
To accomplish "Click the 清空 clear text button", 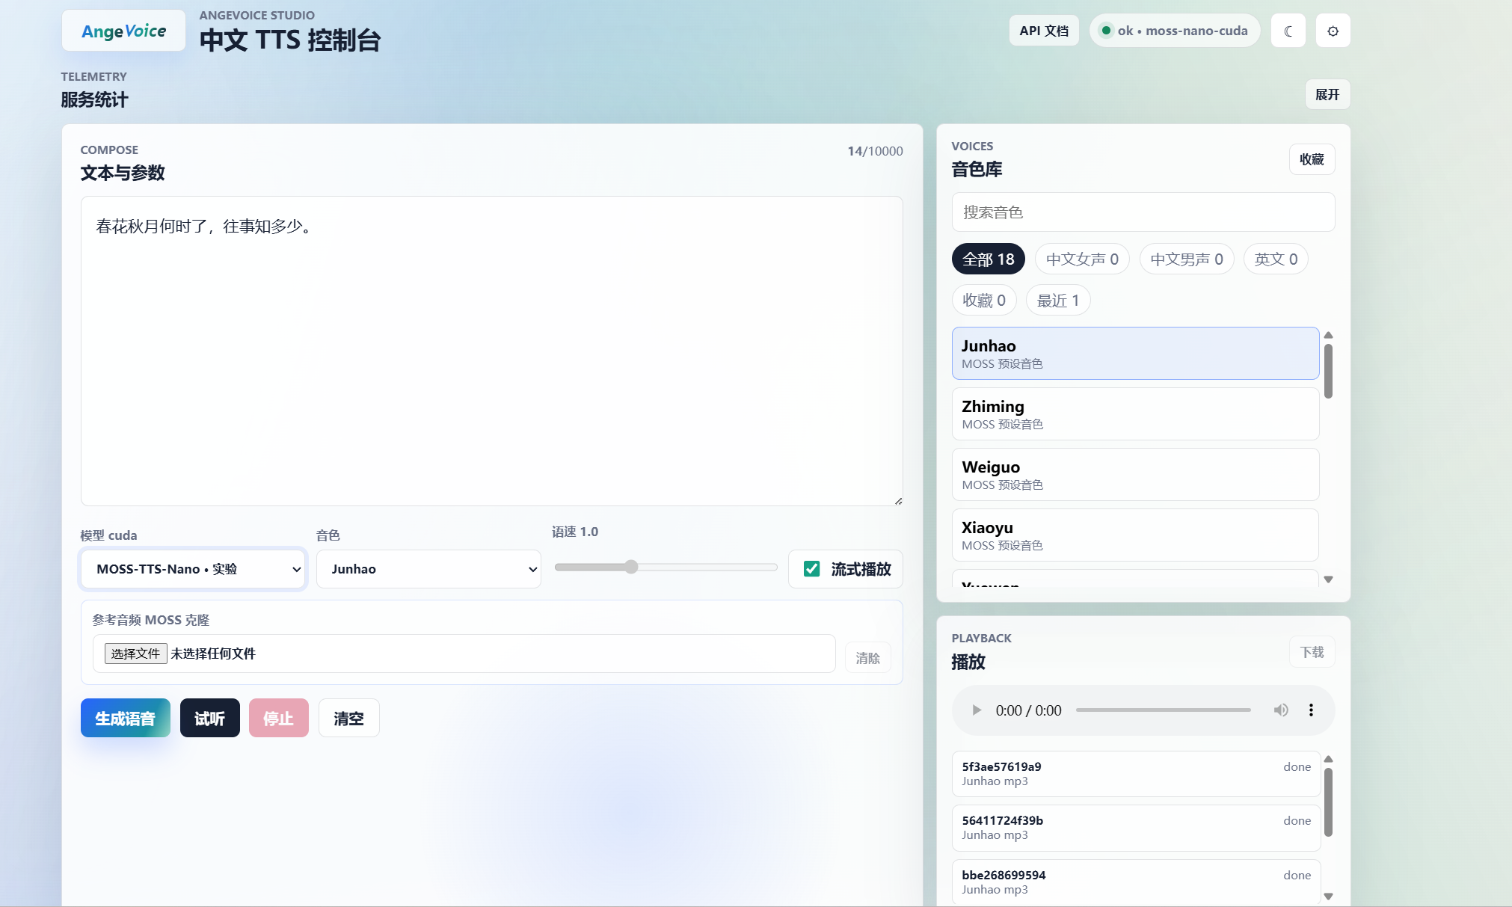I will pos(349,718).
